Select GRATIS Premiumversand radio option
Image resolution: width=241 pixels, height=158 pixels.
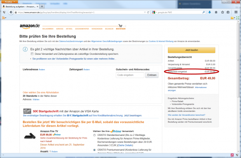[94, 150]
